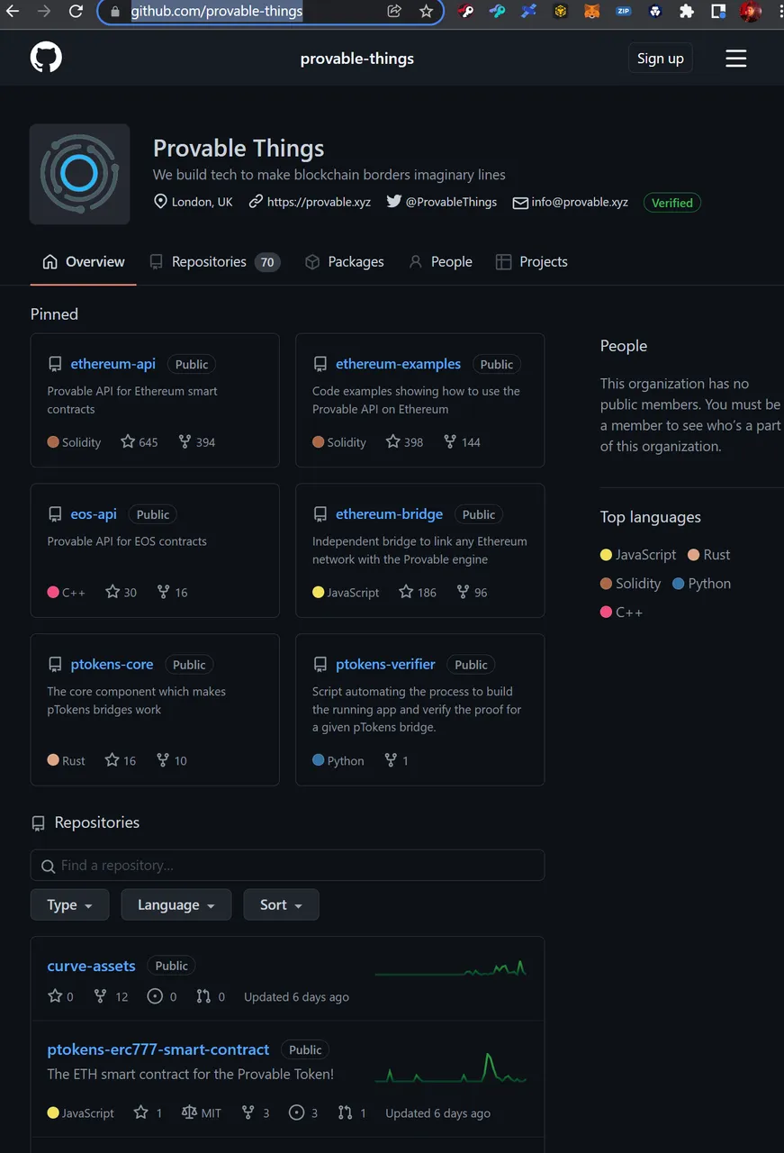This screenshot has height=1153, width=784.
Task: Click the Provable Things organization avatar
Action: click(79, 174)
